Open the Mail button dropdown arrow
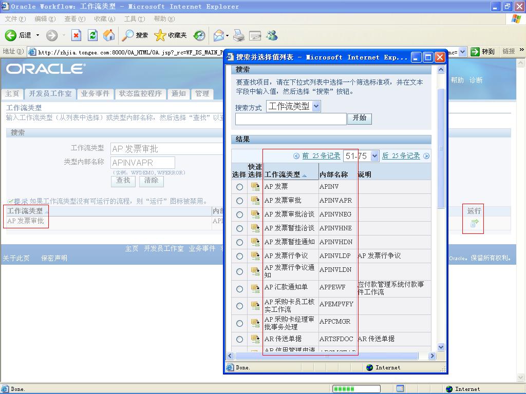This screenshot has height=394, width=526. click(x=228, y=35)
